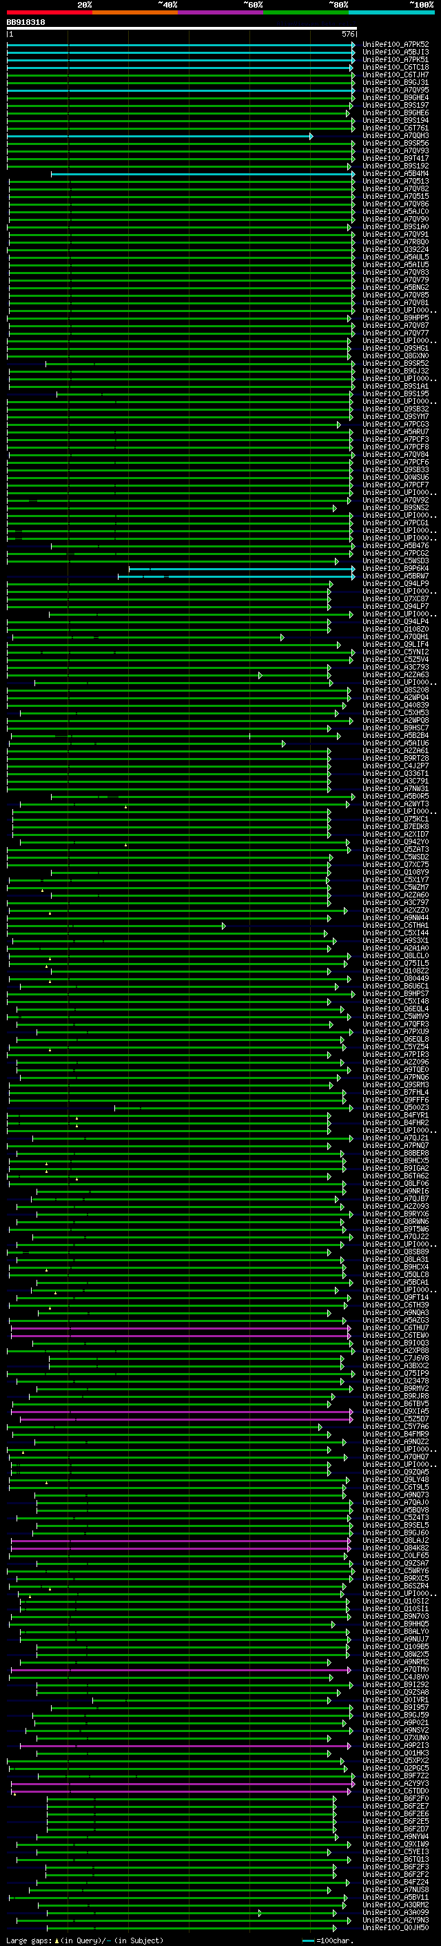Click the cyan alignment bar for A5B4M4

(203, 175)
